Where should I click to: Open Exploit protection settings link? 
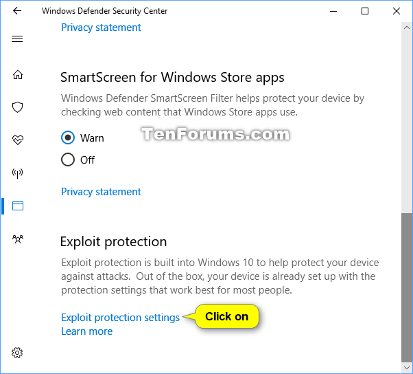tap(120, 318)
